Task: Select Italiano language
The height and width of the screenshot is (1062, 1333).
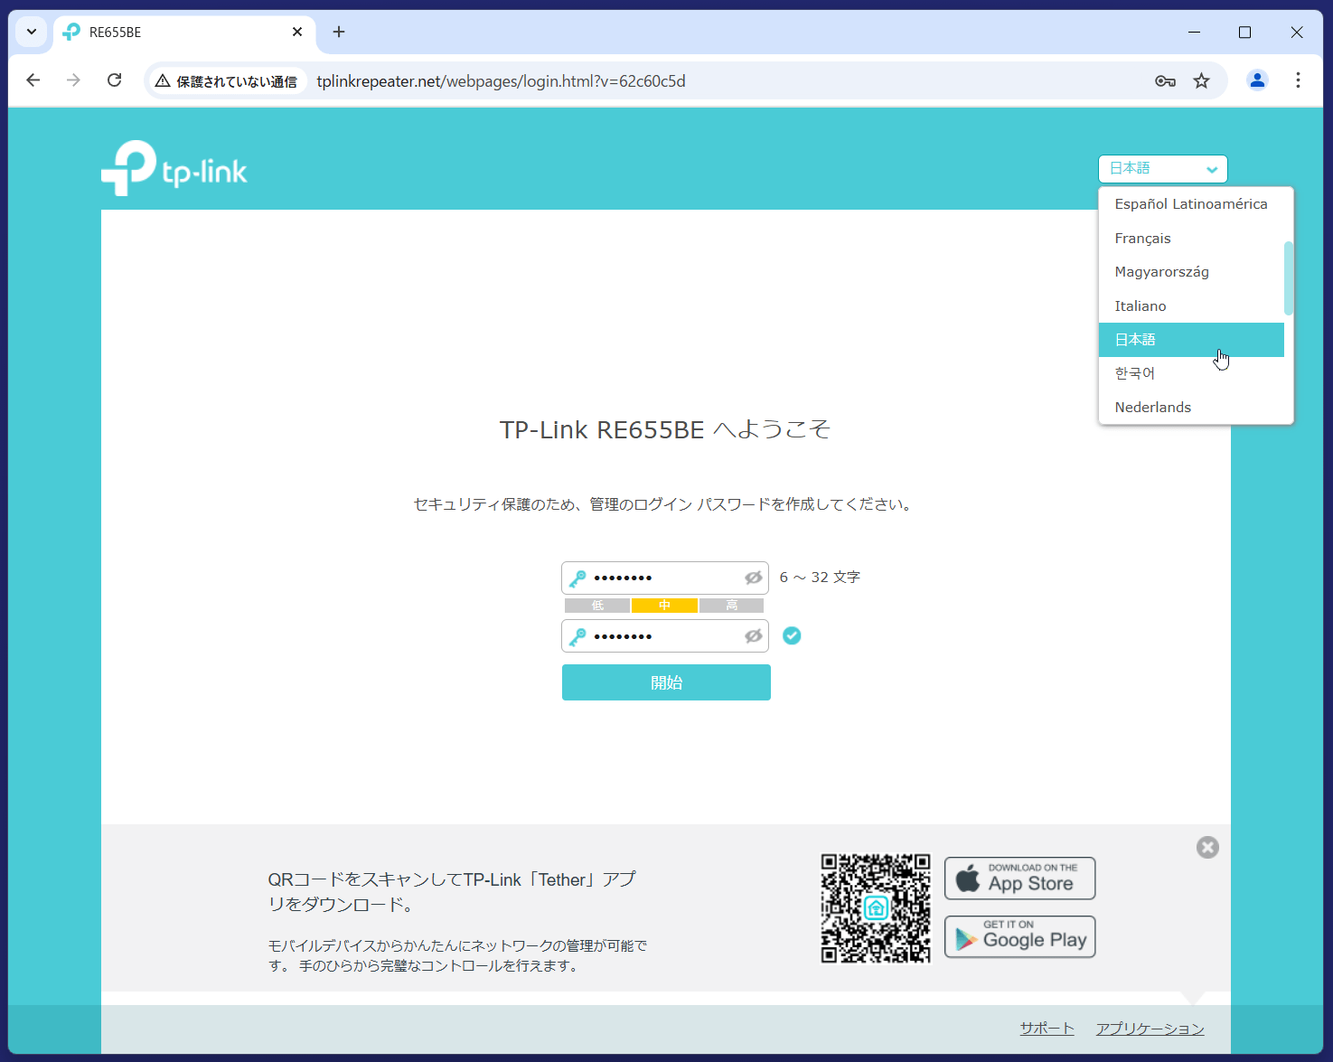Action: [x=1191, y=306]
